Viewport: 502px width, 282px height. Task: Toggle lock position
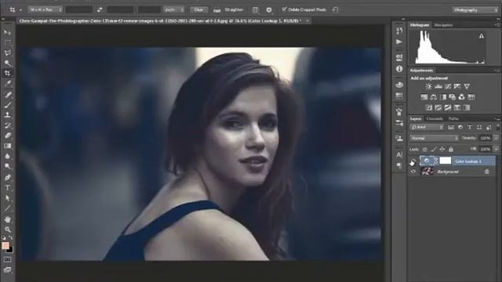[442, 150]
